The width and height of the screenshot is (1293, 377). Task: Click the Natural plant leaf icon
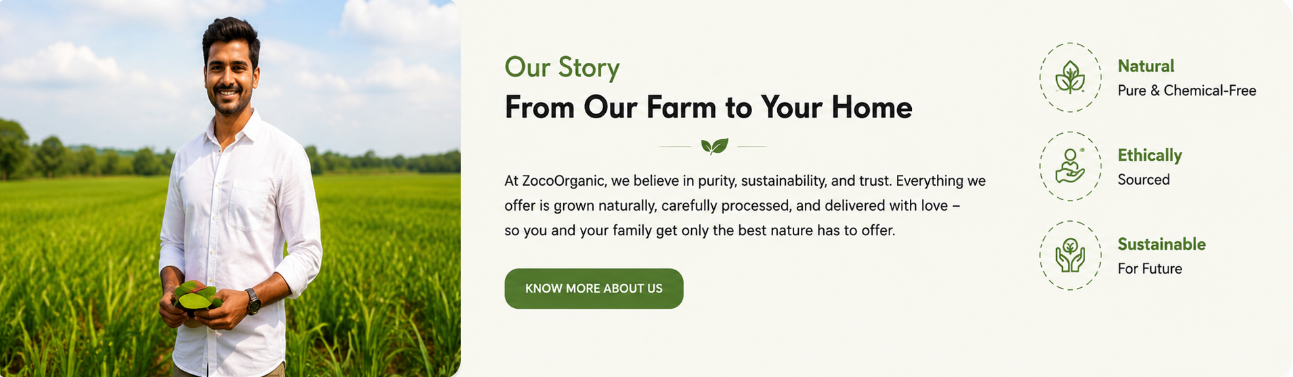coord(1070,77)
